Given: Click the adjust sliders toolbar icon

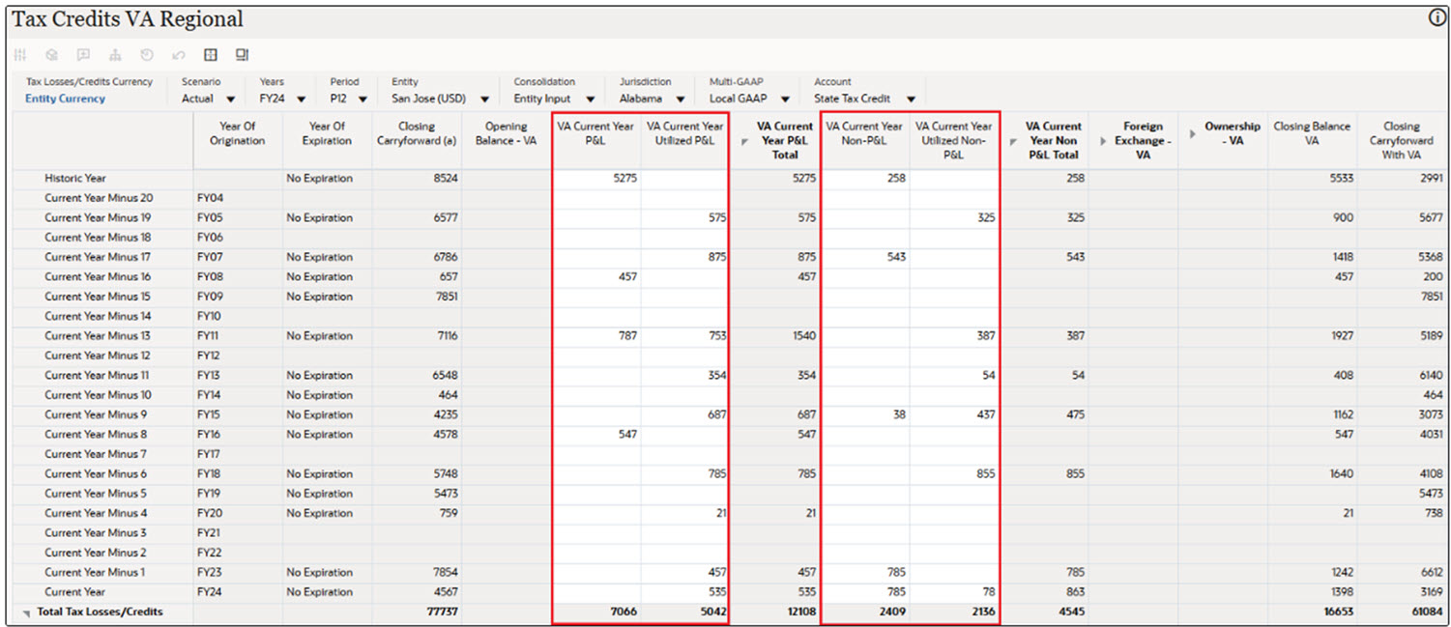Looking at the screenshot, I should tap(20, 55).
